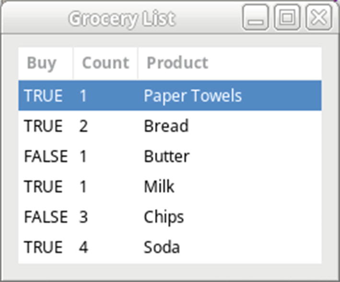Close the Grocery List window
Screen dimensions: 340x282
[x=318, y=18]
